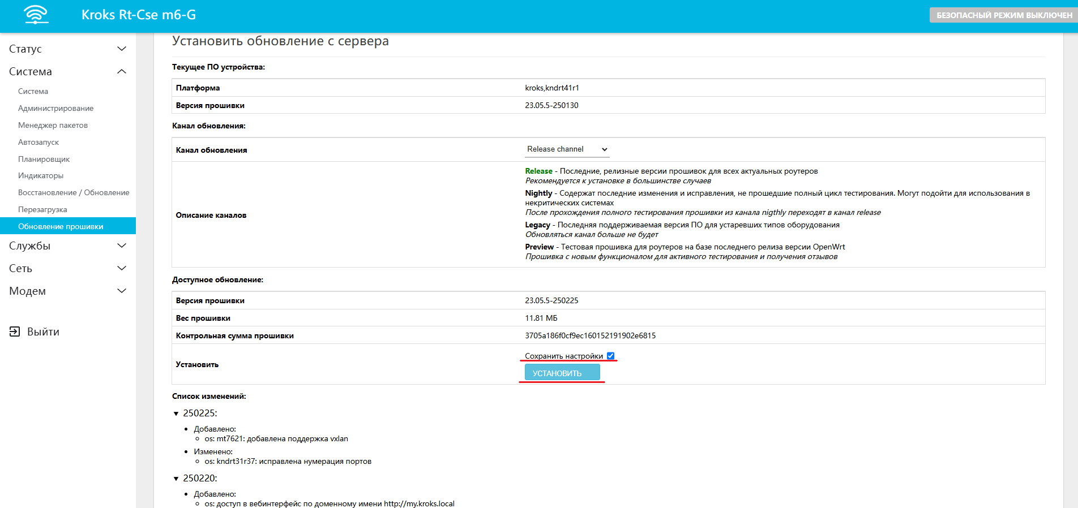The image size is (1078, 508).
Task: Expand the Модем section chevron
Action: [x=121, y=291]
